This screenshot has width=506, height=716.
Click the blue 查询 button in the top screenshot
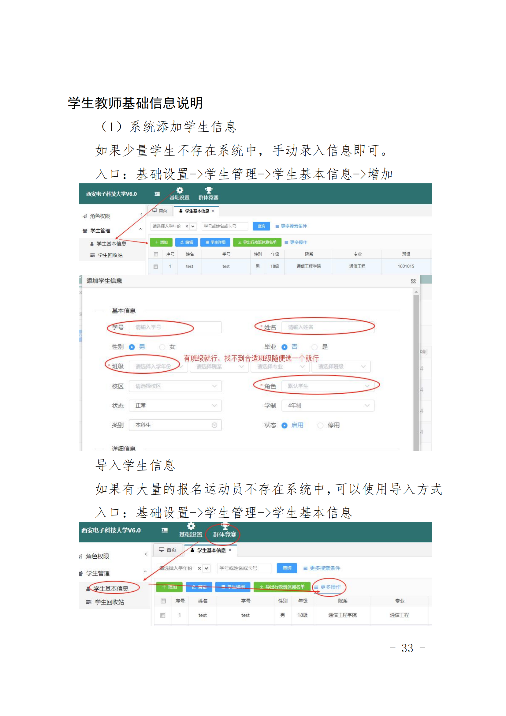(261, 226)
